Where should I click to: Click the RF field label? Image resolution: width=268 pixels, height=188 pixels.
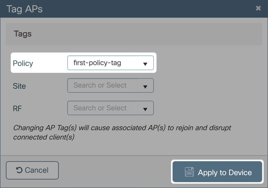(x=17, y=108)
